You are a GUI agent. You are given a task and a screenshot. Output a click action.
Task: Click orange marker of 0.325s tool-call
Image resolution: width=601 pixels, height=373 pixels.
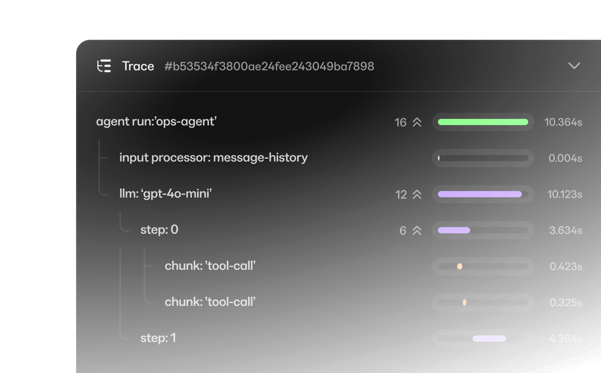pos(464,302)
